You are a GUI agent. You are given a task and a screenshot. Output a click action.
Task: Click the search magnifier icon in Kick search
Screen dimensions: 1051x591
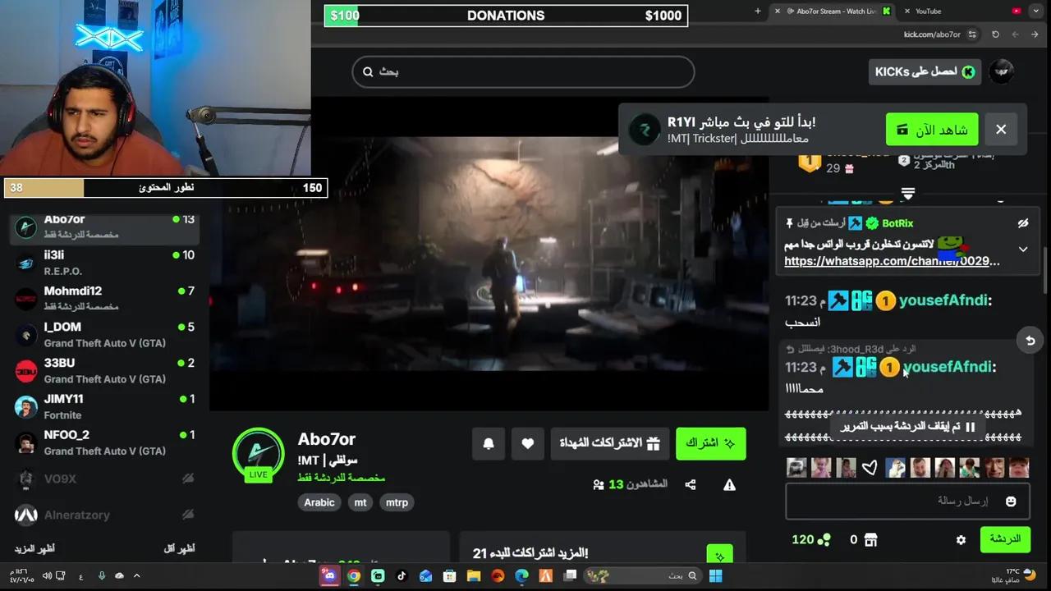click(368, 71)
